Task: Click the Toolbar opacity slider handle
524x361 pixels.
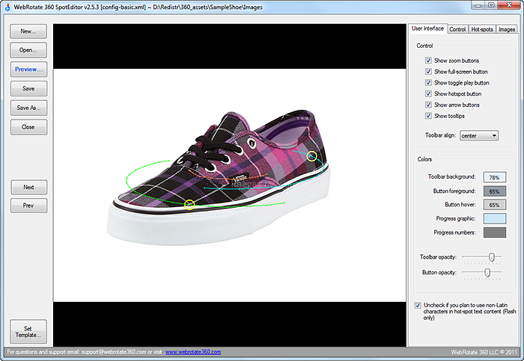Action: (x=492, y=257)
